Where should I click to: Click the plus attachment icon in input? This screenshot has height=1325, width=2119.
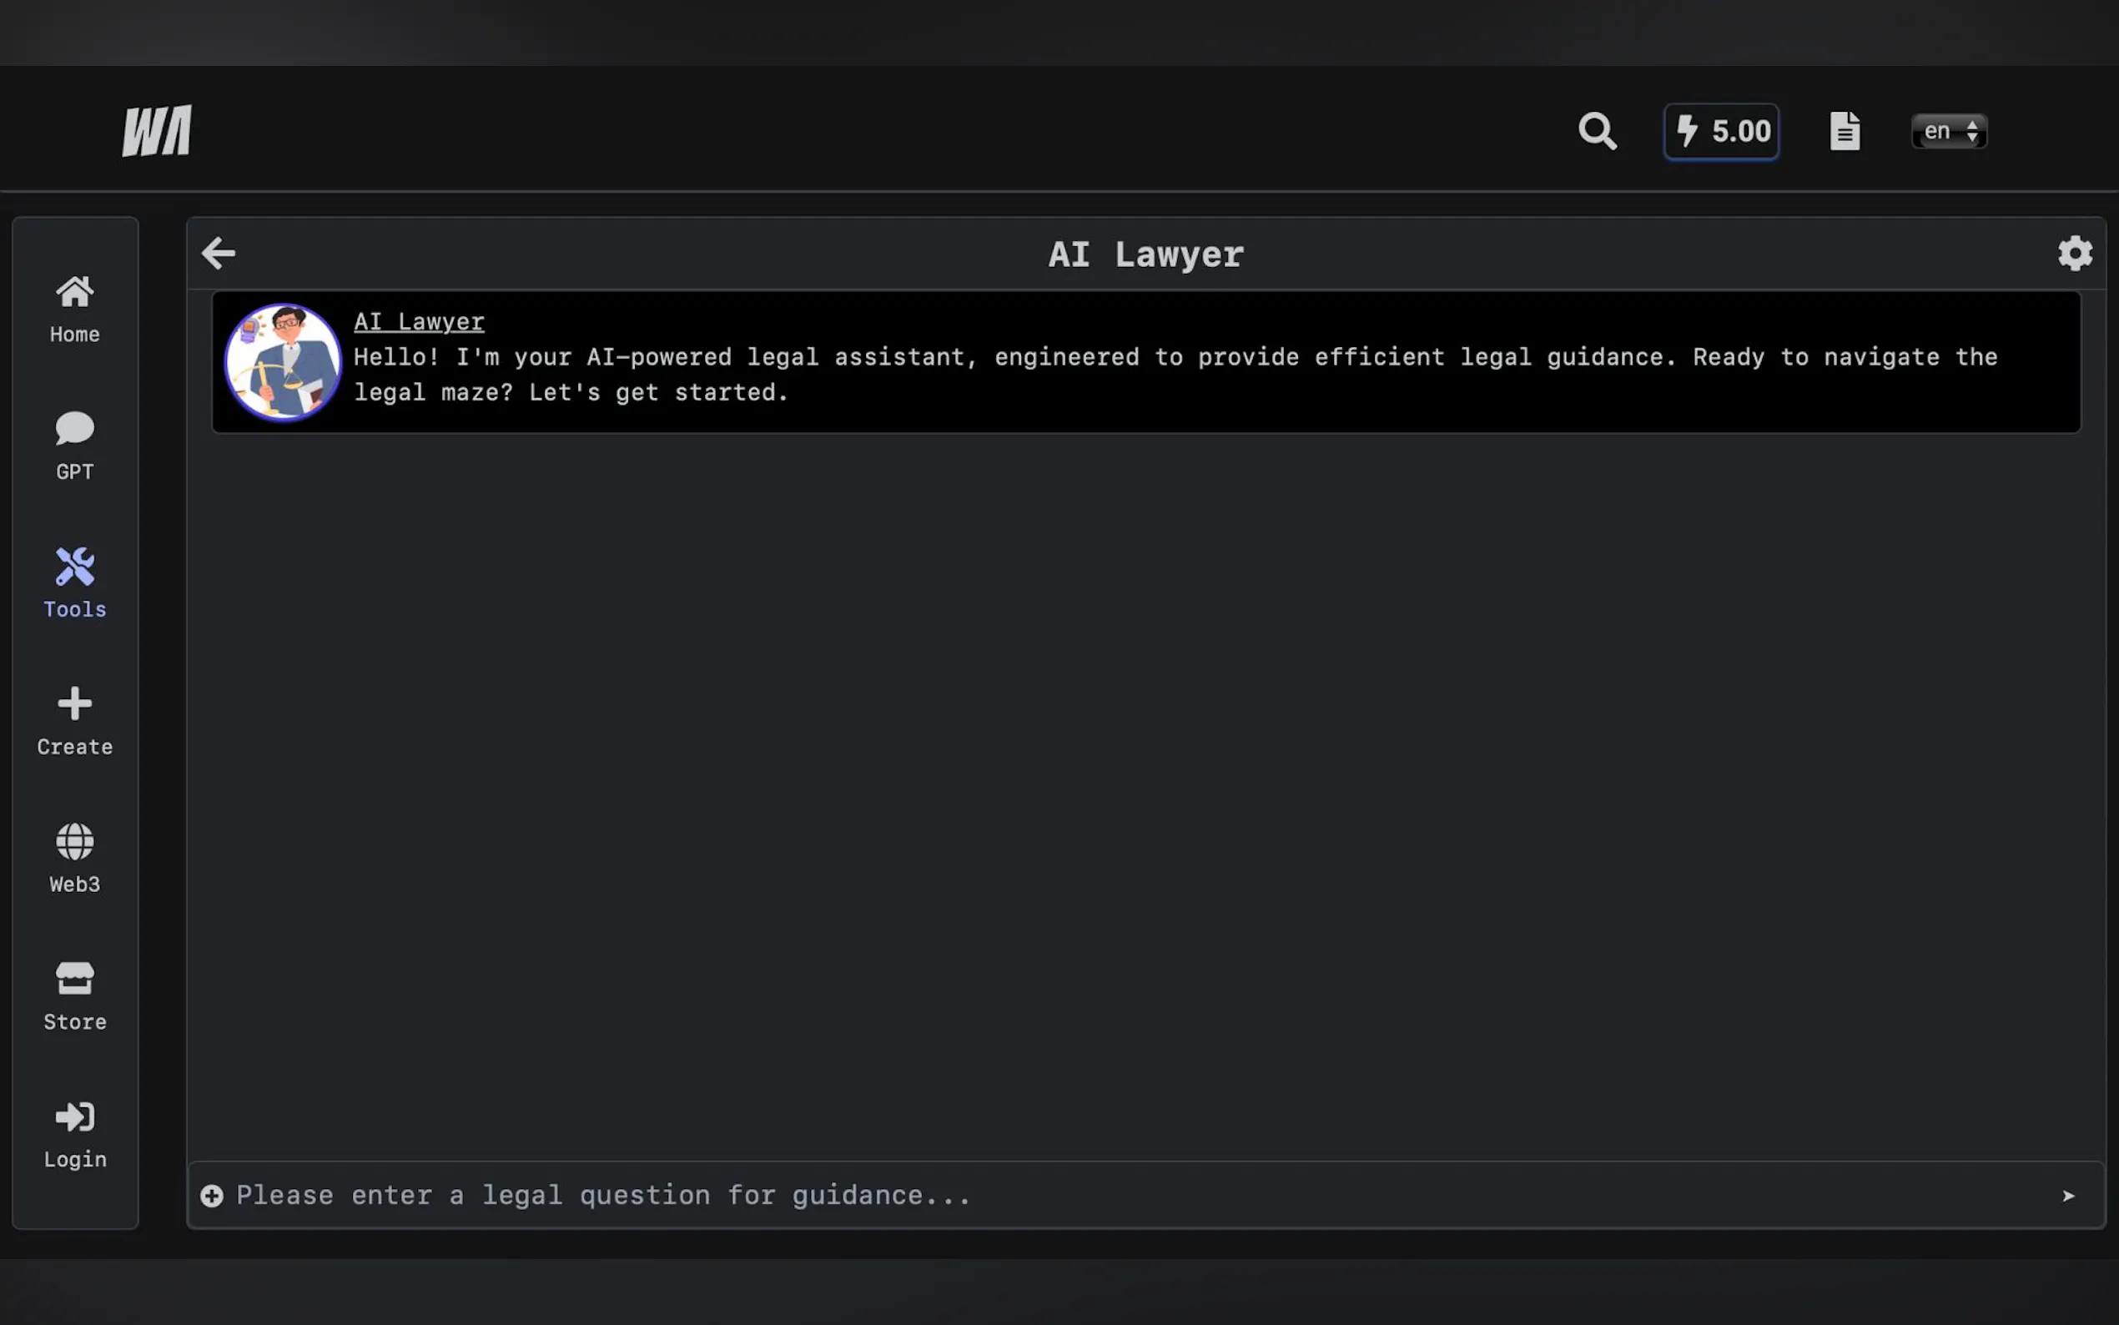click(x=212, y=1196)
